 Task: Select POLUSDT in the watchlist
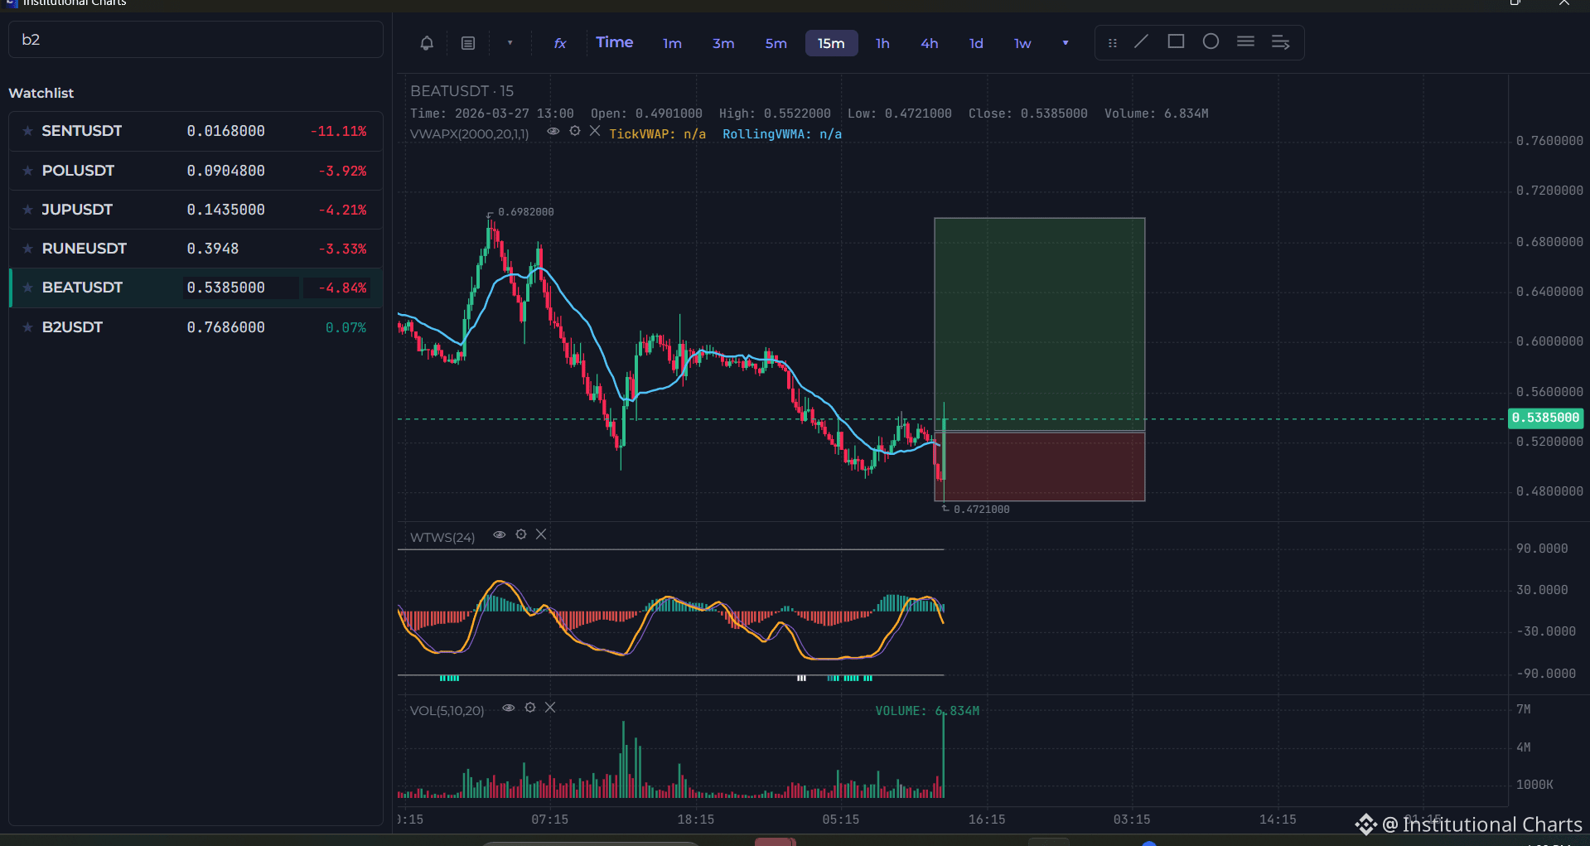196,171
